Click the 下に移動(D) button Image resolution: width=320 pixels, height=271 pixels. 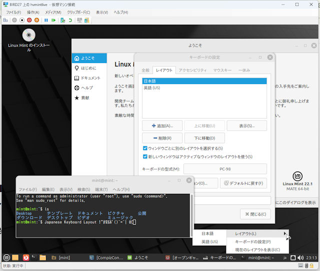pos(204,138)
